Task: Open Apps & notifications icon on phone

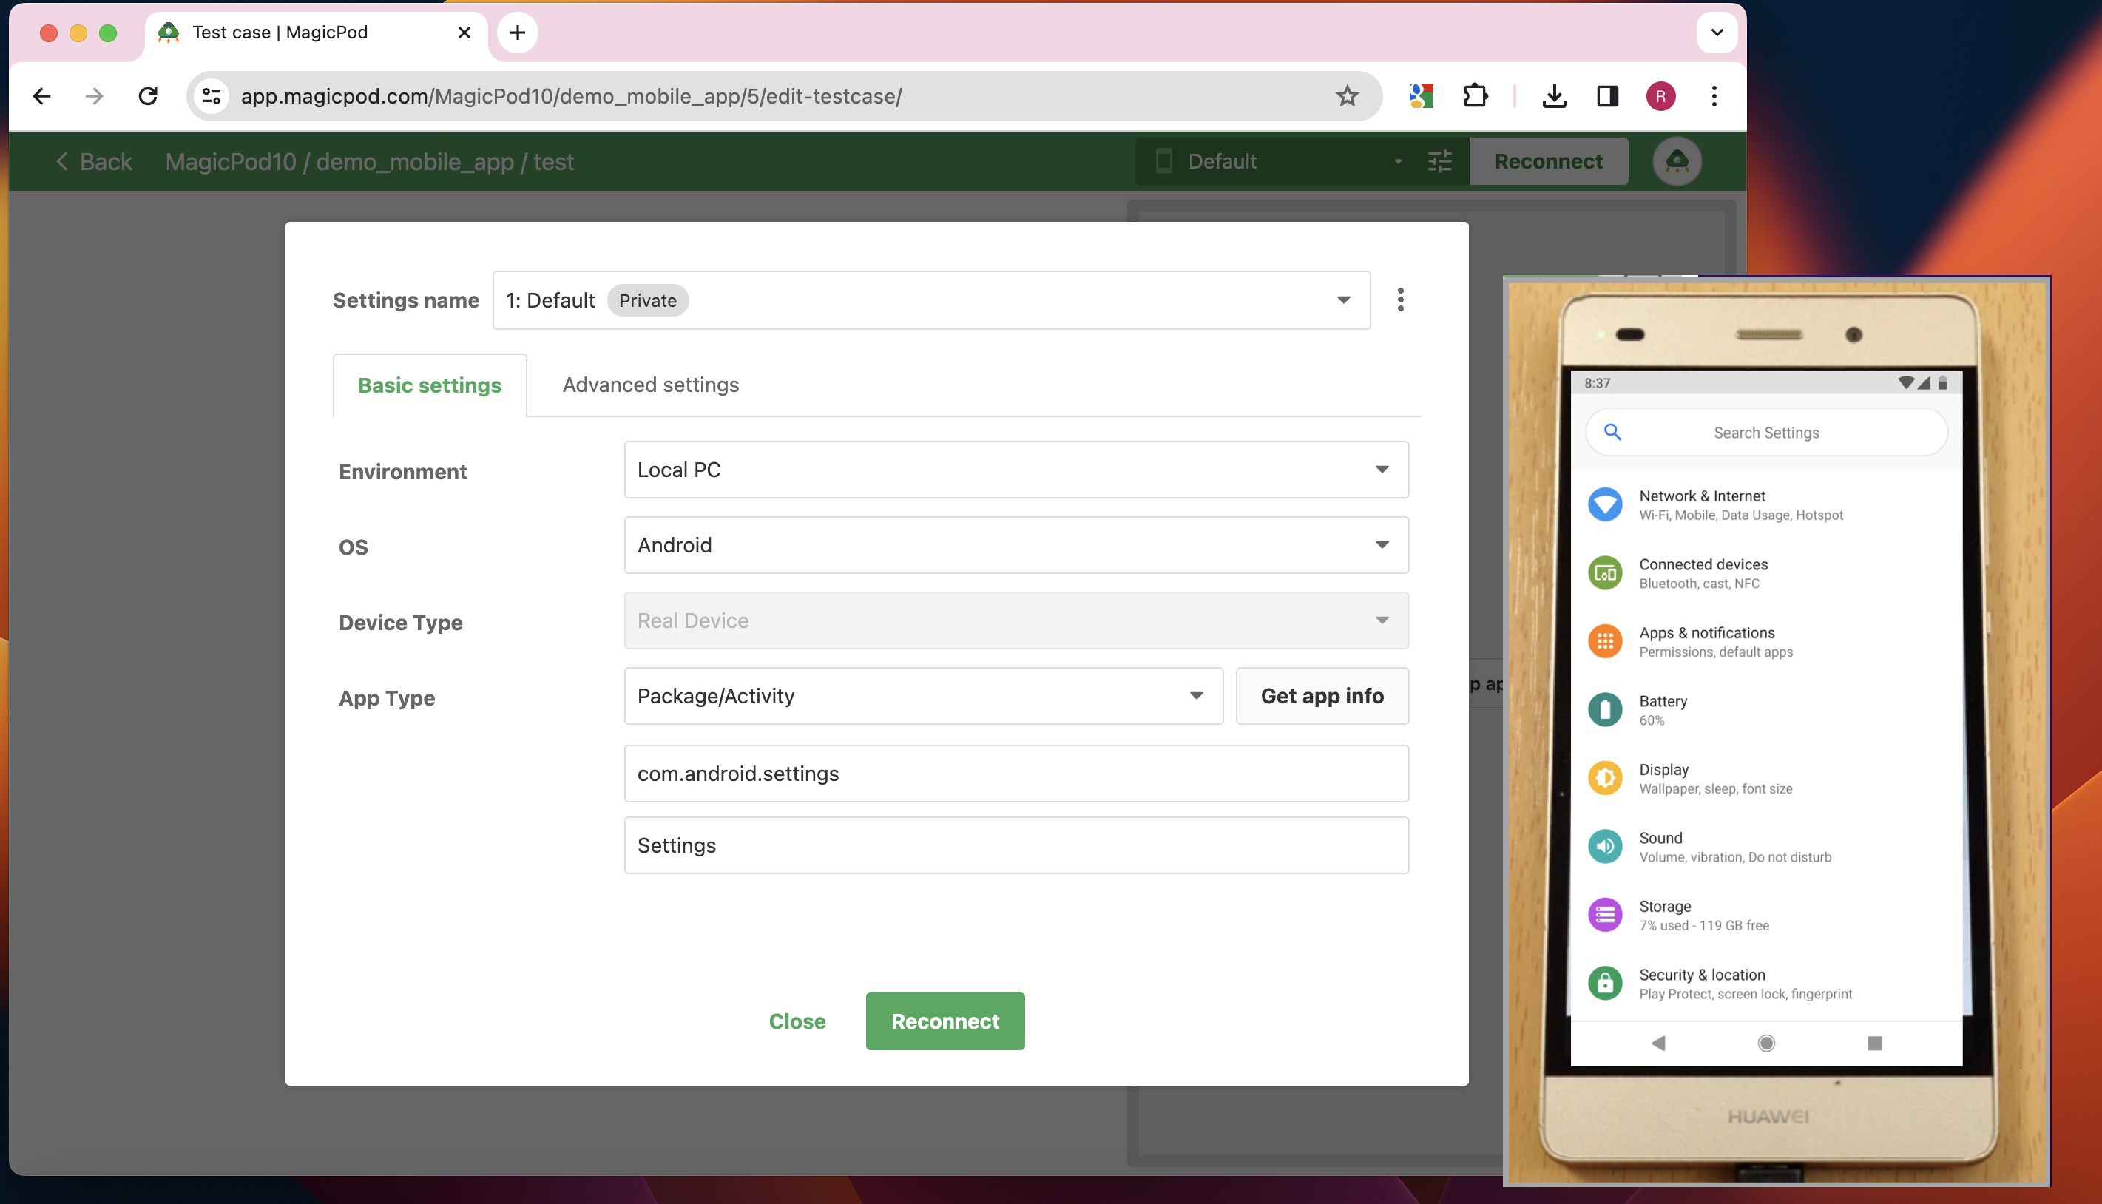Action: click(x=1605, y=642)
